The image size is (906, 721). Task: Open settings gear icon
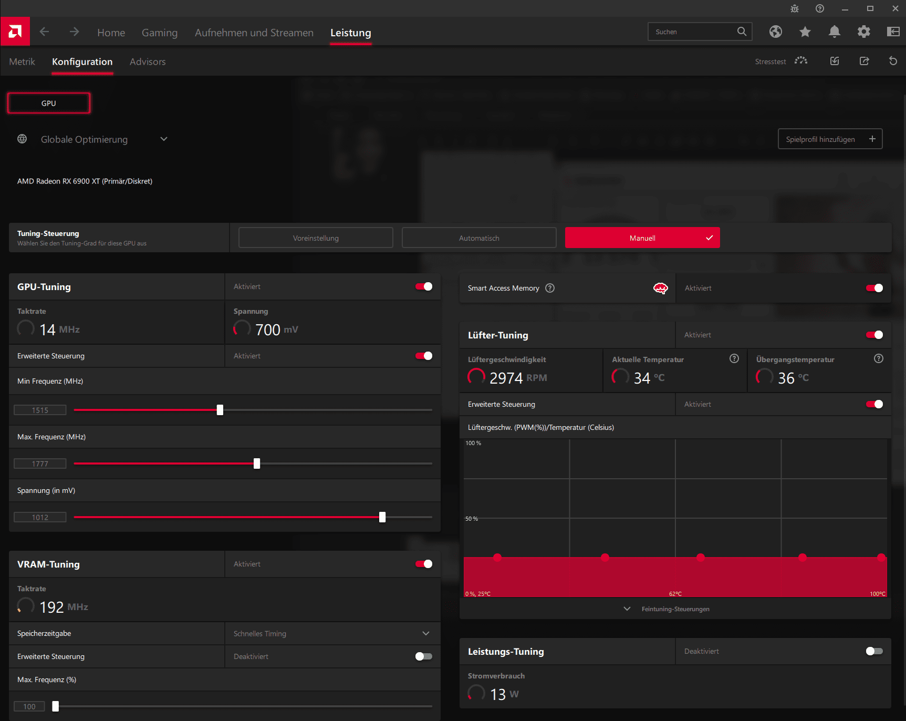(864, 32)
